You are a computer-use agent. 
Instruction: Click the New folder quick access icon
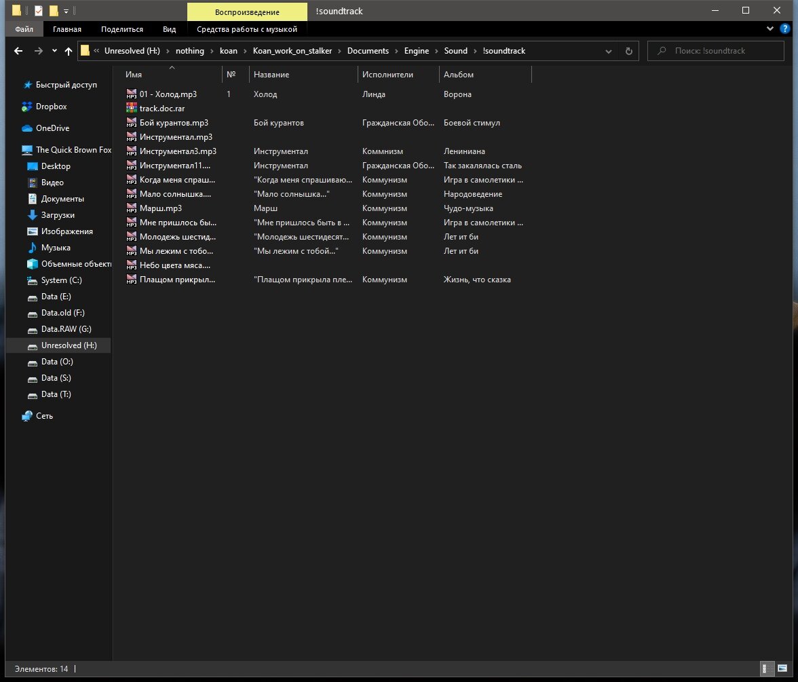[x=54, y=10]
